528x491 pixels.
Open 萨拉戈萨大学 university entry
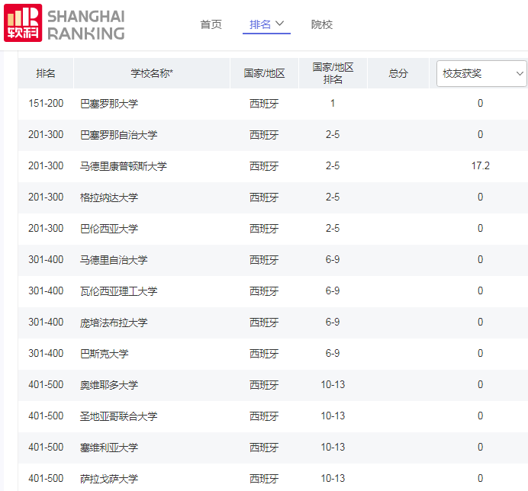click(109, 479)
